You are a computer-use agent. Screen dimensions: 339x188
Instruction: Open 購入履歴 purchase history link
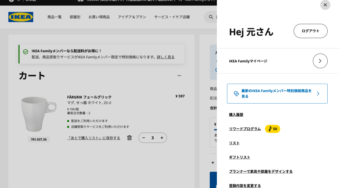tap(236, 115)
